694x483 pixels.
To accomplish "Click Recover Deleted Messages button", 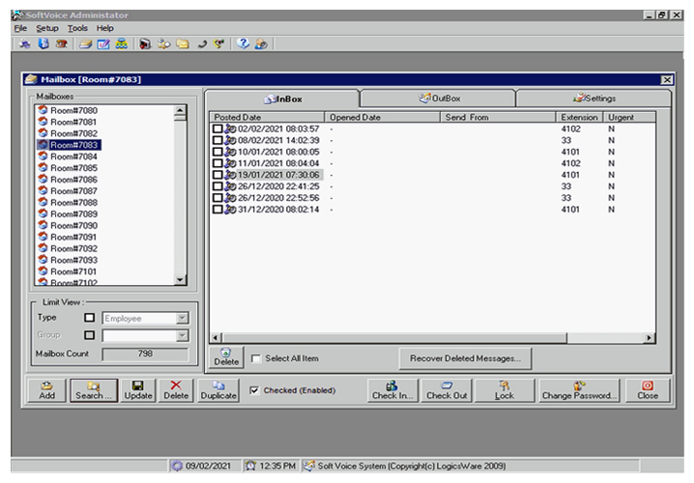I will [x=465, y=358].
